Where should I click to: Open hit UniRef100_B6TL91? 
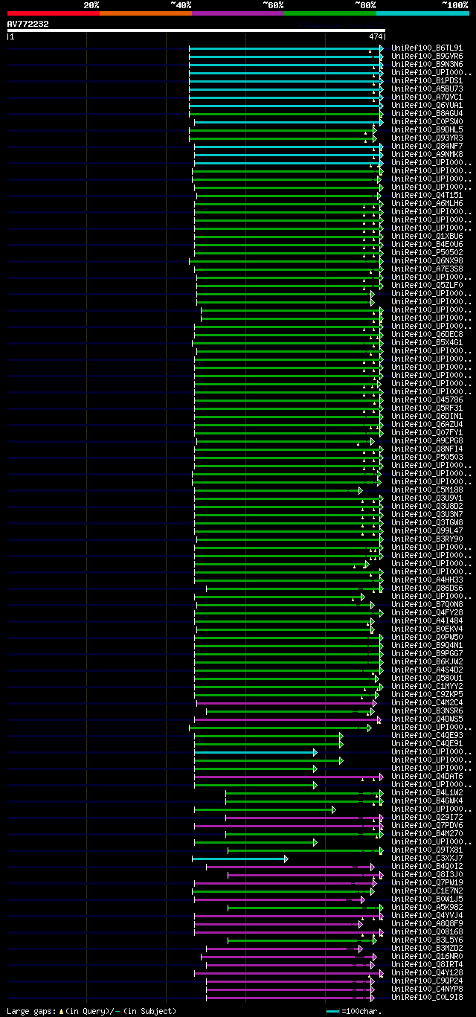coord(428,48)
